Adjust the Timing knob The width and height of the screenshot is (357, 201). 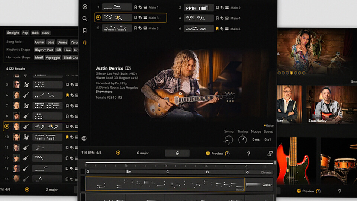[242, 140]
